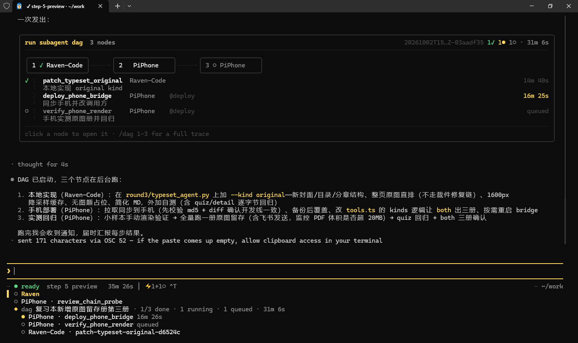Click the lightning bolt status indicator

(148, 286)
